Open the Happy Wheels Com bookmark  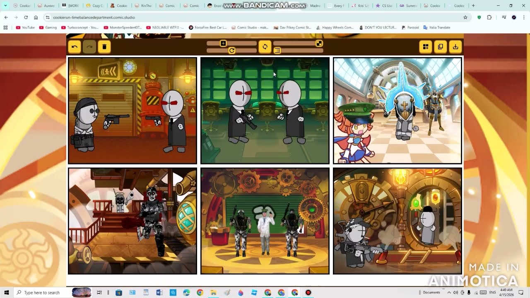335,27
